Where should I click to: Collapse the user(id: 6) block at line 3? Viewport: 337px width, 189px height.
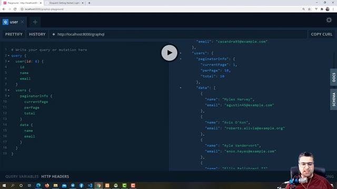9,61
